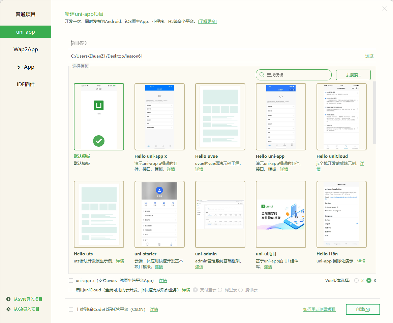
Task: Open 详情 link beside GitCode upload option
Action: click(154, 310)
